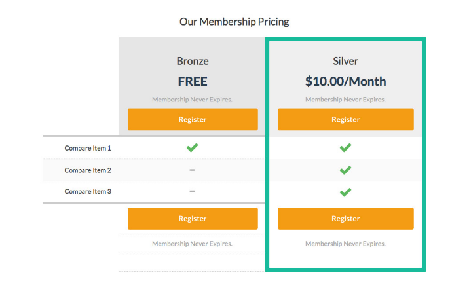The height and width of the screenshot is (292, 469).
Task: Click Silver checkmark for Compare Item 3
Action: click(345, 192)
